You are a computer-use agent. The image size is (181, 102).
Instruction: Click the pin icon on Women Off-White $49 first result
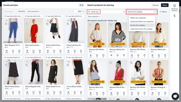[x=90, y=25]
